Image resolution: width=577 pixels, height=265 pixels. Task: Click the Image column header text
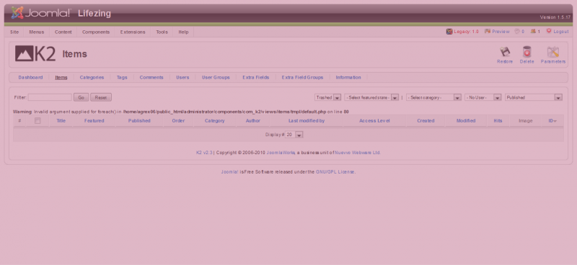(526, 121)
